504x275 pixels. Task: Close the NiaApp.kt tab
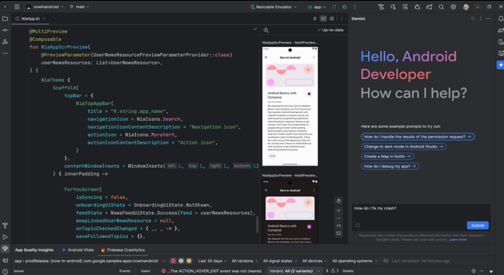point(44,19)
